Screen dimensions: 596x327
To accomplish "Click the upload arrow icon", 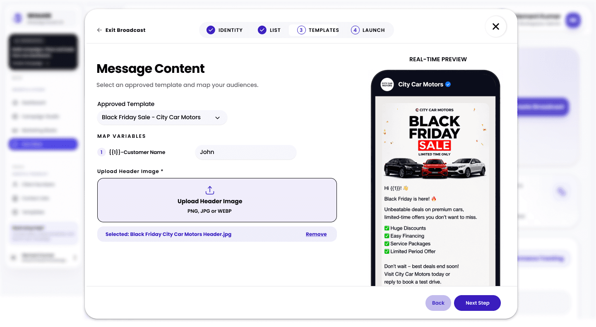I will pos(210,190).
